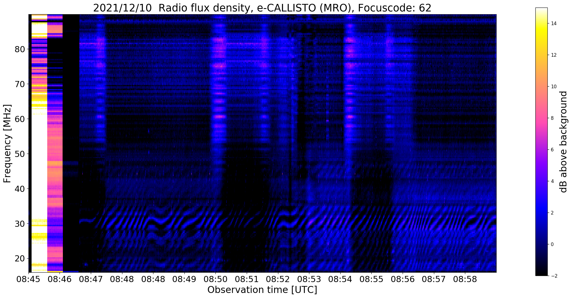The width and height of the screenshot is (572, 298).
Task: Click the 08:56 time tick label
Action: (402, 279)
